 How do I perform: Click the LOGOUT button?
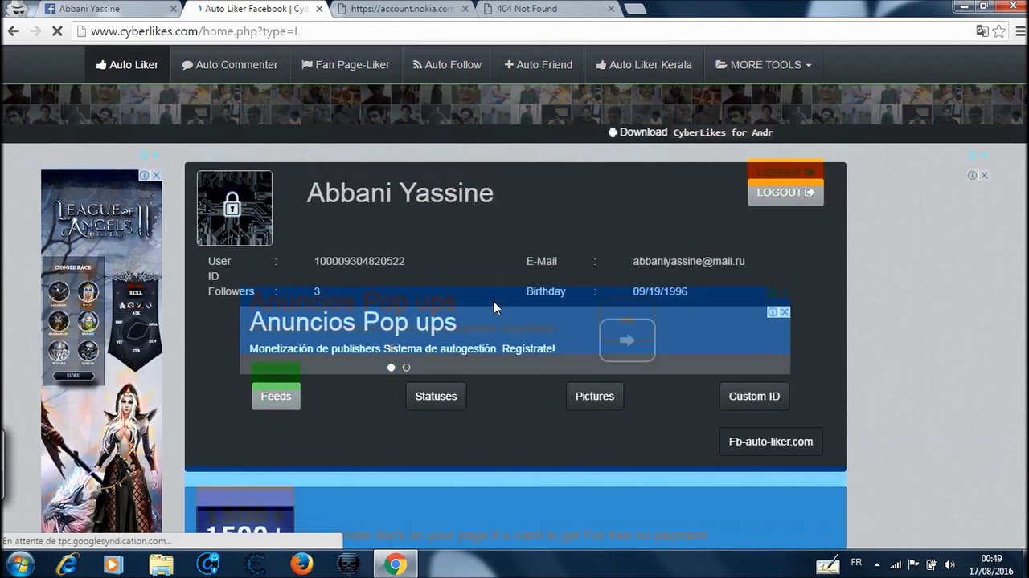pyautogui.click(x=785, y=193)
